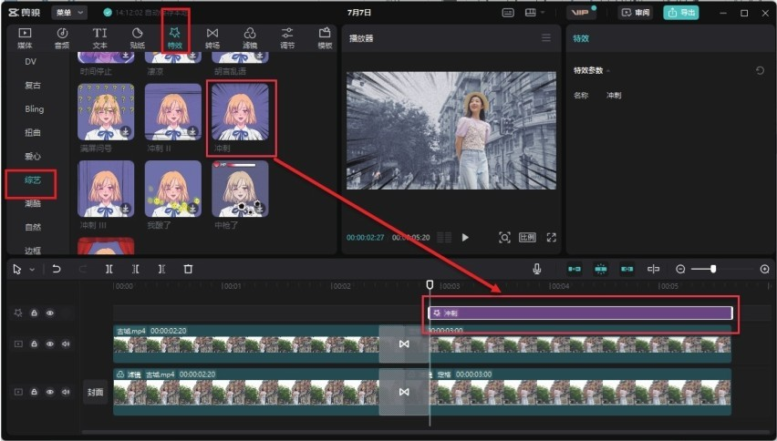Hide the lower 滤镜 古城.mp4 track
The height and width of the screenshot is (441, 777).
click(x=50, y=392)
